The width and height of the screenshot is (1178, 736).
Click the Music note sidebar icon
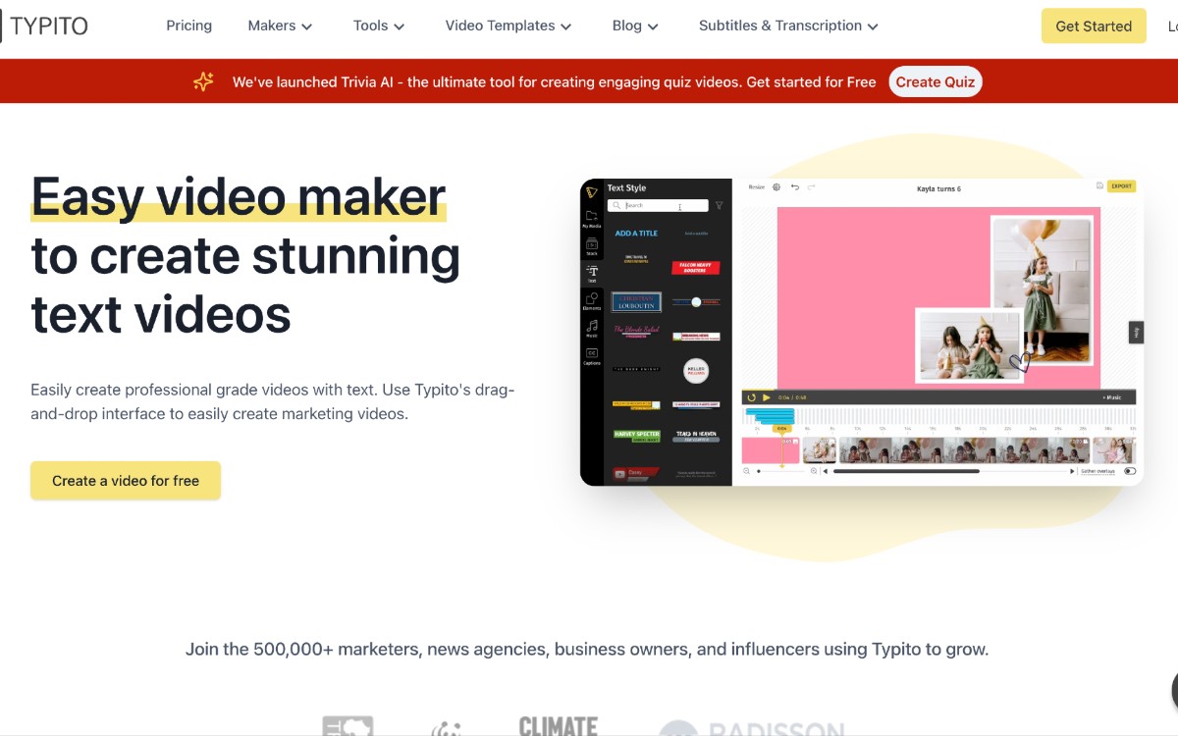tap(591, 327)
